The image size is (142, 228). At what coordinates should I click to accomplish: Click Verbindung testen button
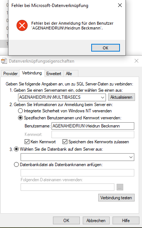tap(116, 197)
